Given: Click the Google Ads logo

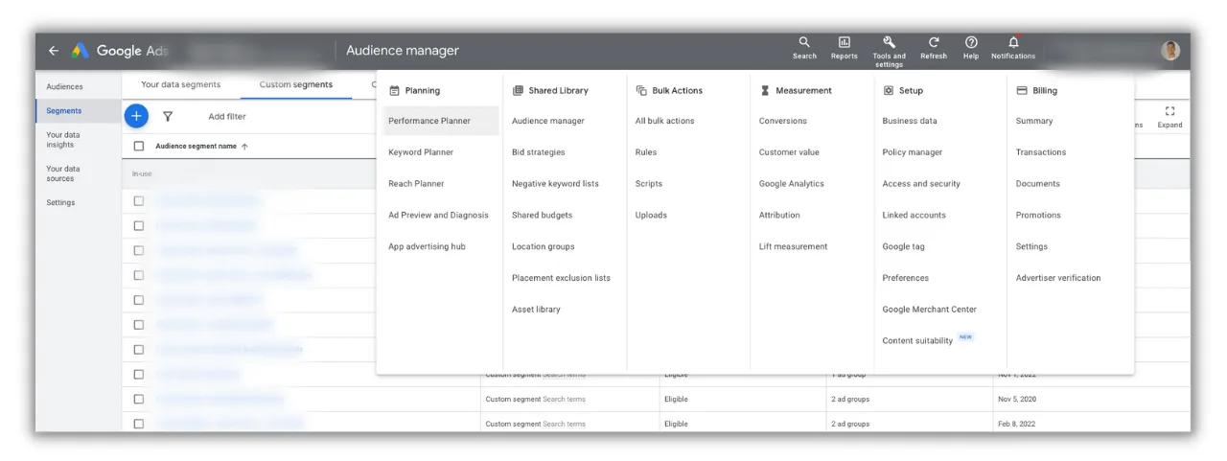Looking at the screenshot, I should 80,51.
